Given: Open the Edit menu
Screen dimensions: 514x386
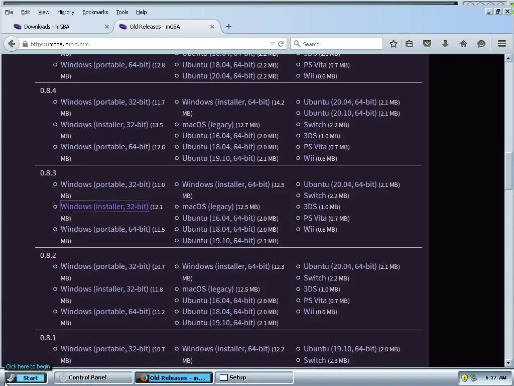Looking at the screenshot, I should [26, 12].
